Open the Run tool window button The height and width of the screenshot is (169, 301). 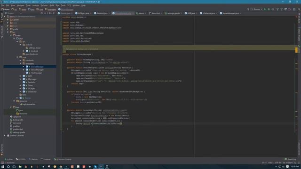tap(8, 159)
